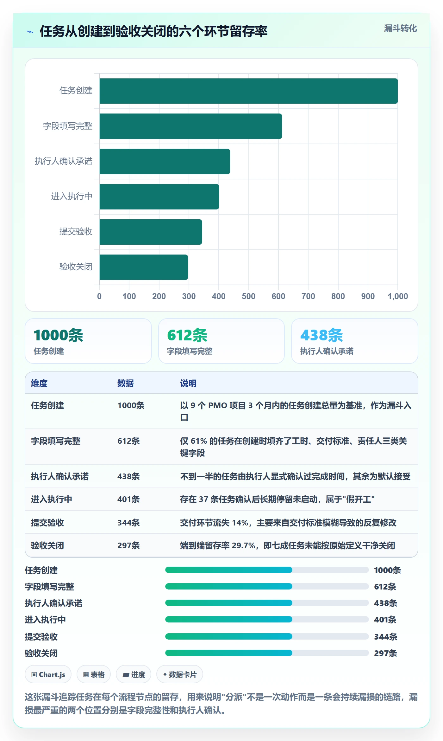
Task: Click the progress bar for 任务创建
Action: point(267,570)
